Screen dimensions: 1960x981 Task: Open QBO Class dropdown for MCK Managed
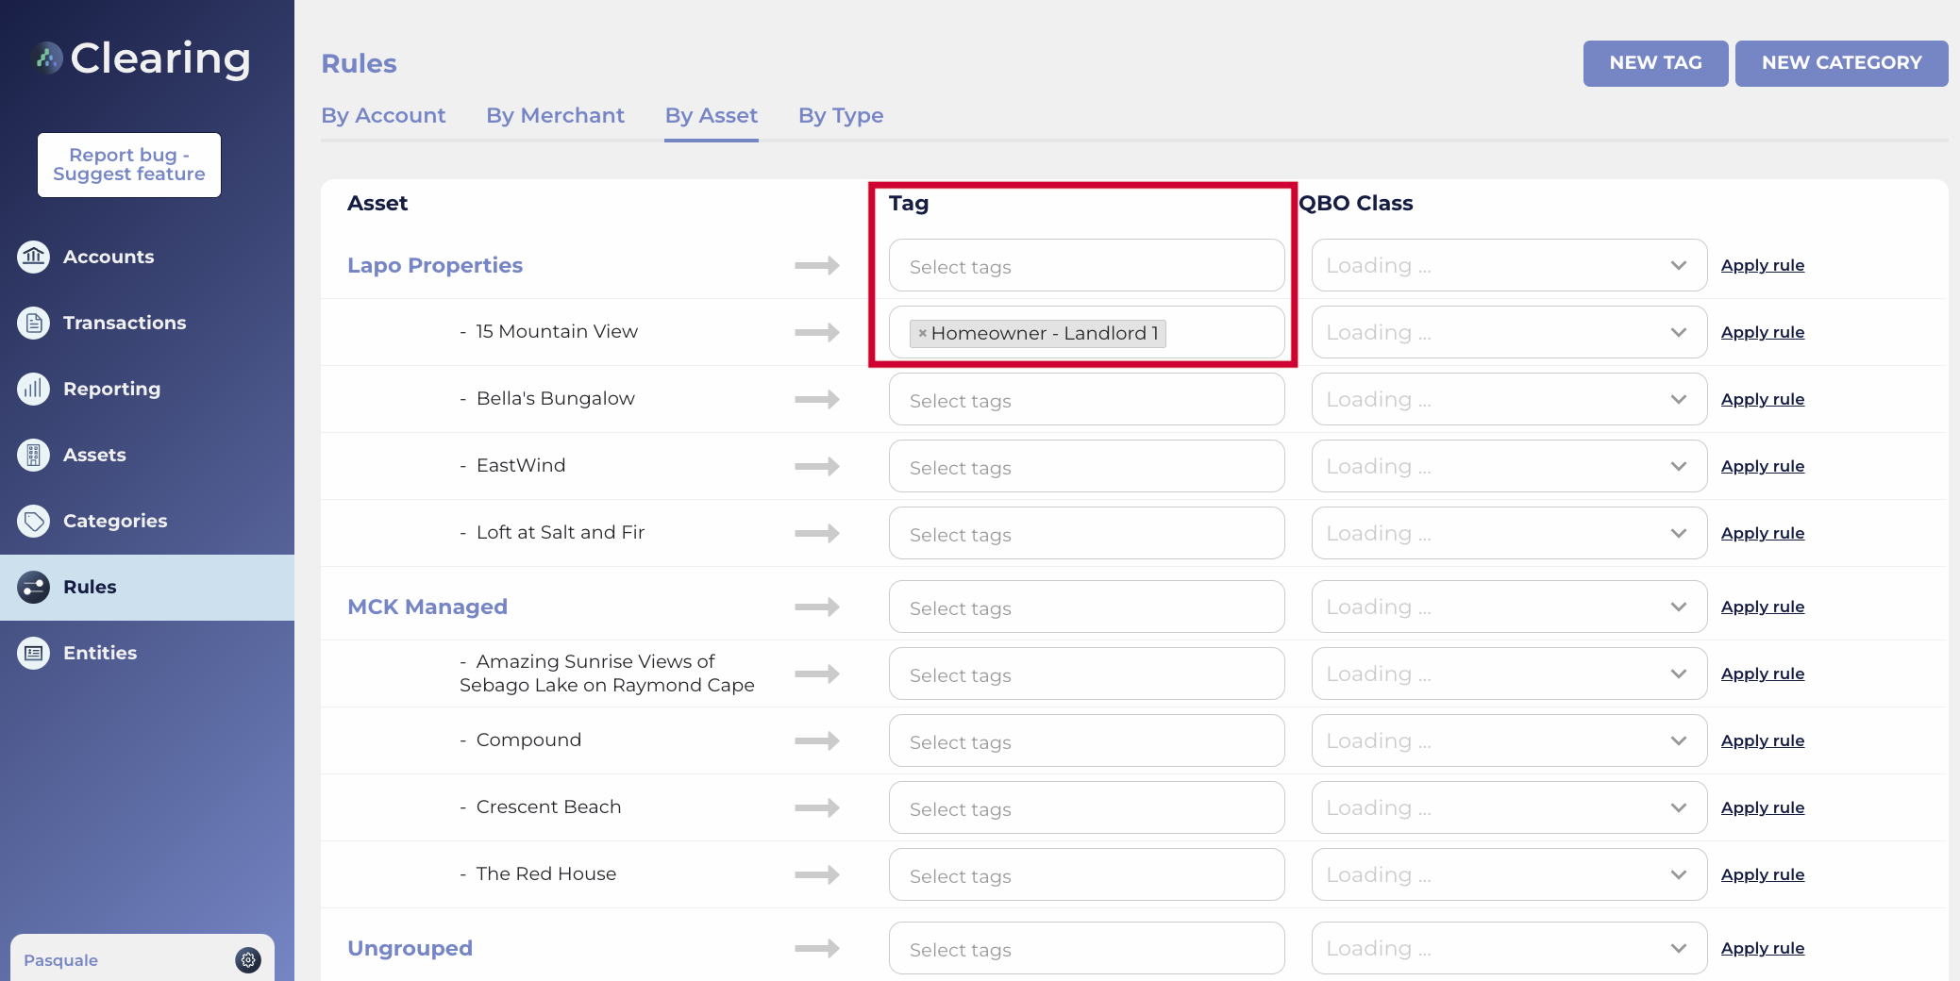point(1509,607)
